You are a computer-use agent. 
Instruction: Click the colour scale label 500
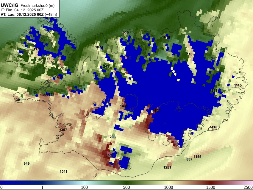pyautogui.click(x=126, y=187)
